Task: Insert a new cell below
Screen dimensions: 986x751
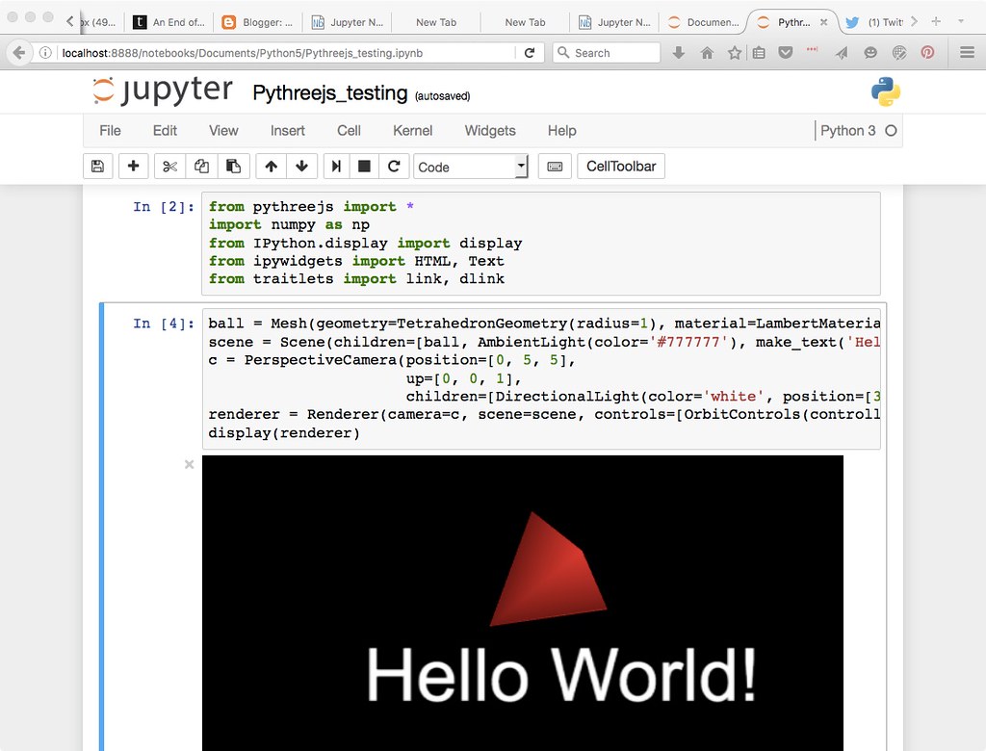Action: click(x=133, y=166)
